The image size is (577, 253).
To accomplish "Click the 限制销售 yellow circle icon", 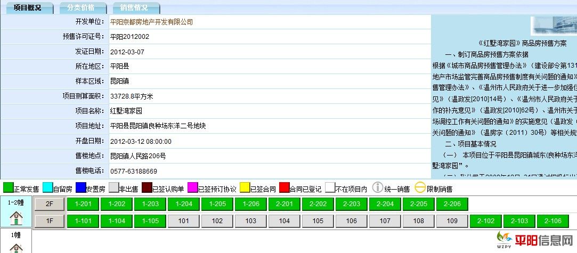I will click(x=420, y=187).
